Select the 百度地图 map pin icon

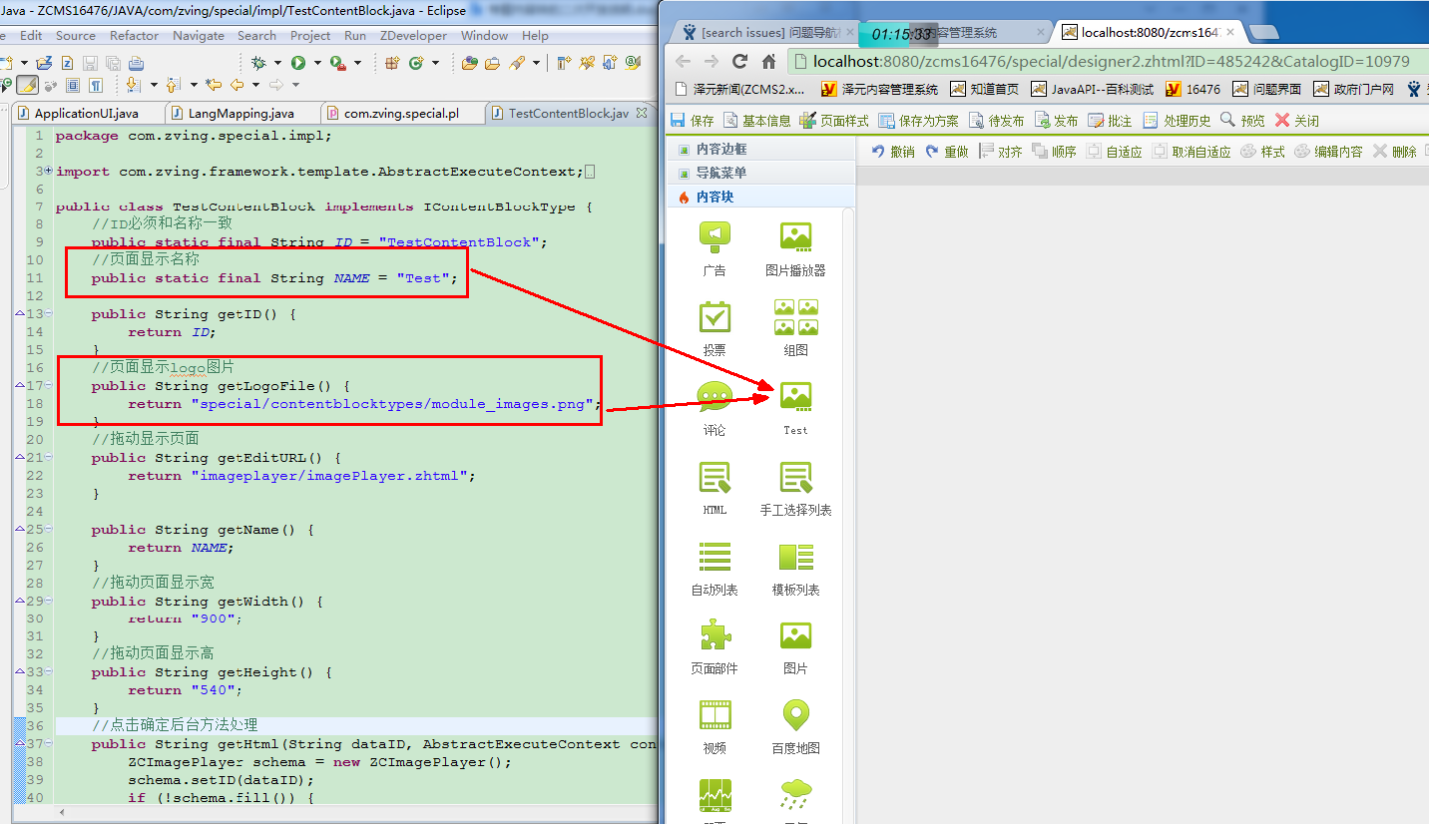[795, 715]
